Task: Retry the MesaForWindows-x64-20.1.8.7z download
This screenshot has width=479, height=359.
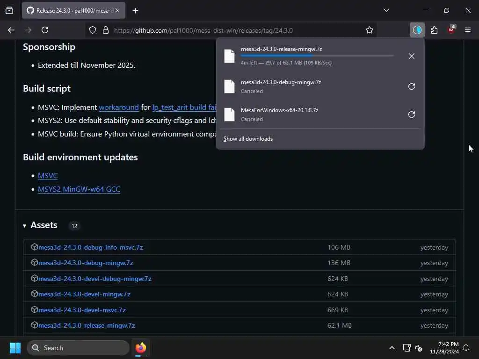Action: click(412, 115)
